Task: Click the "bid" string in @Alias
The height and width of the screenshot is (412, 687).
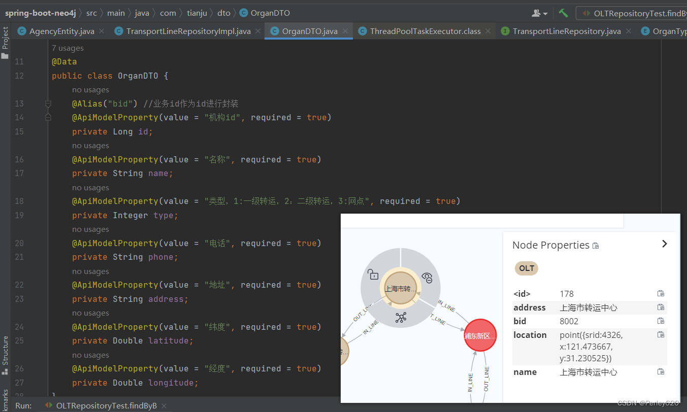Action: (120, 104)
